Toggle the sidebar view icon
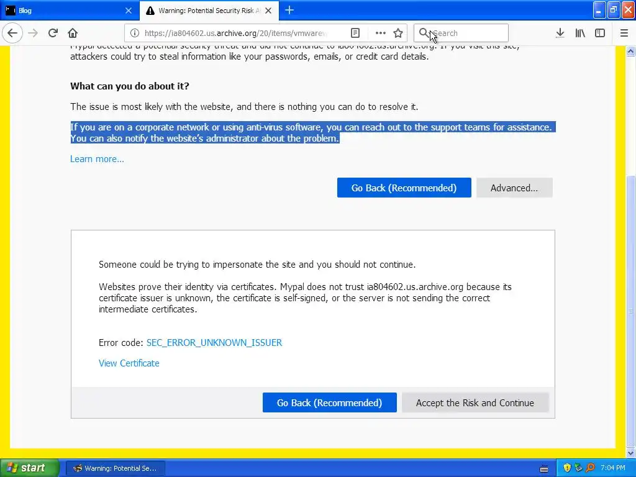 (x=600, y=33)
